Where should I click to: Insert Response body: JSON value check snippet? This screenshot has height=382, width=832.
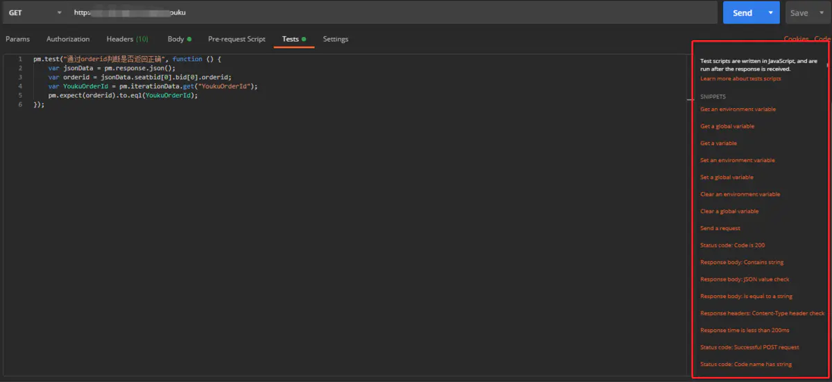[x=745, y=279]
